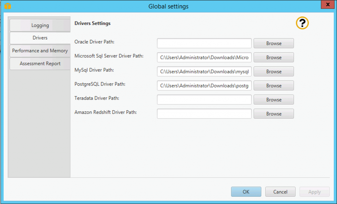
Task: Confirm settings with the OK button
Action: click(x=246, y=191)
